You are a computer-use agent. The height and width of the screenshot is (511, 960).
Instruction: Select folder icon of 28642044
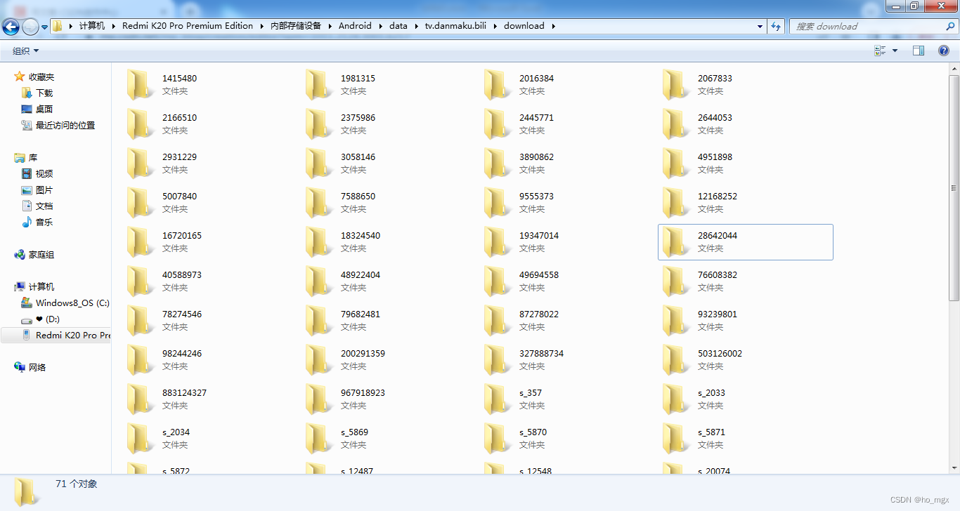676,242
